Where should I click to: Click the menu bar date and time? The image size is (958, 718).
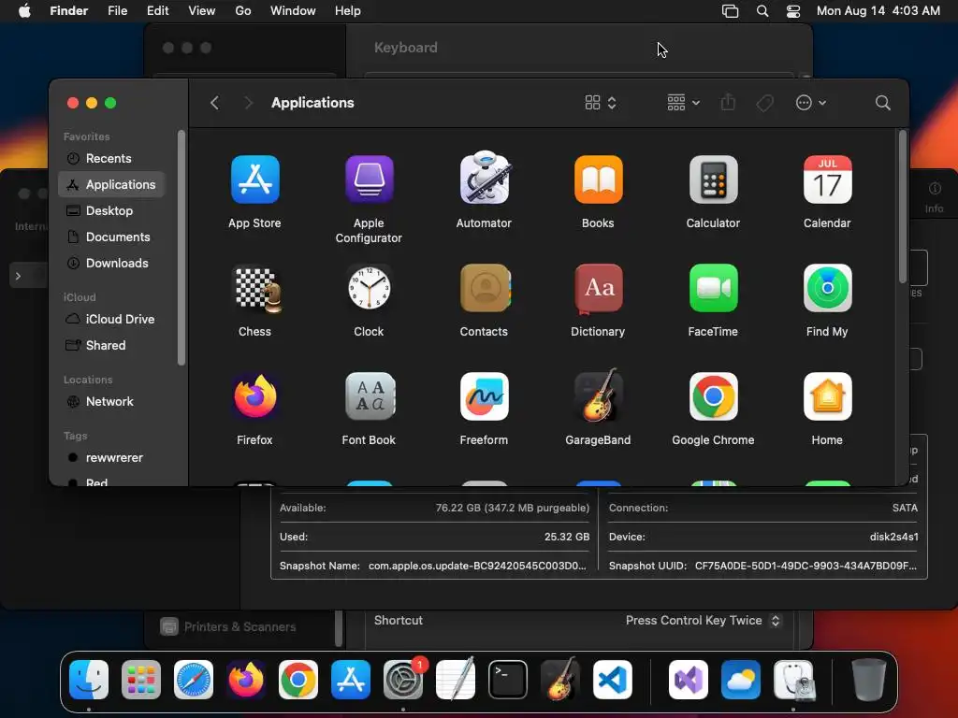(878, 11)
